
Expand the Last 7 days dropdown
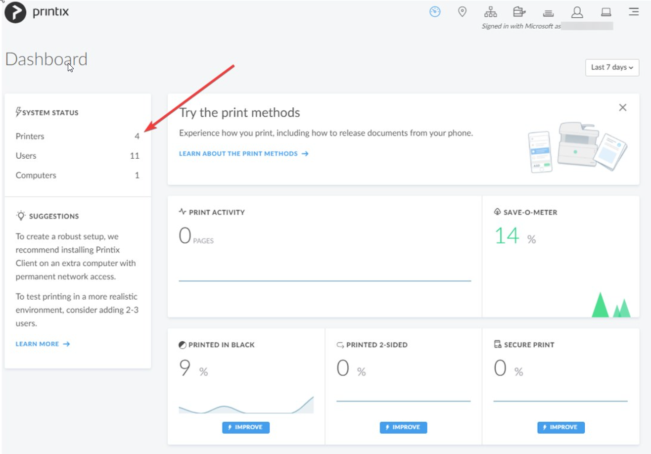pos(612,67)
